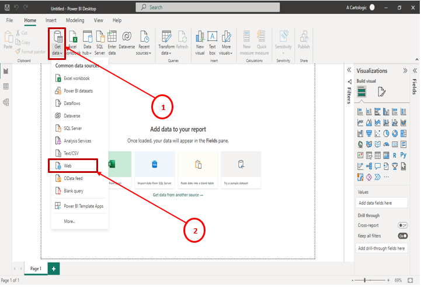Click Try a sample dataset card
Image resolution: width=421 pixels, height=287 pixels.
[x=241, y=170]
